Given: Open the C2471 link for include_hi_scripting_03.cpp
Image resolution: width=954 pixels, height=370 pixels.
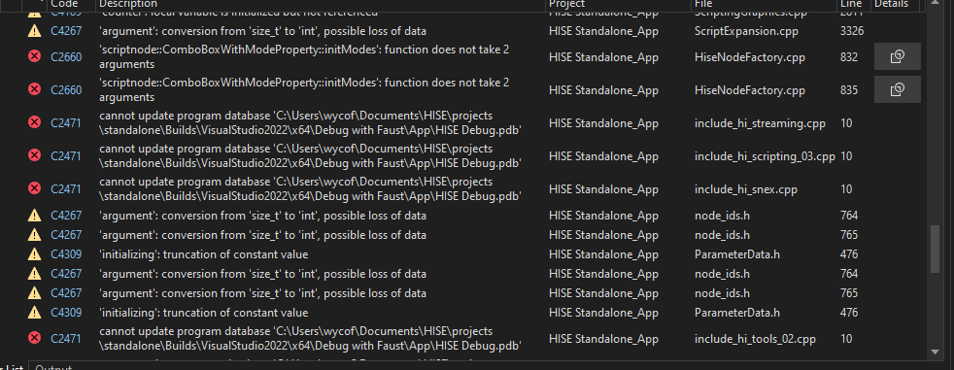Looking at the screenshot, I should pyautogui.click(x=66, y=155).
